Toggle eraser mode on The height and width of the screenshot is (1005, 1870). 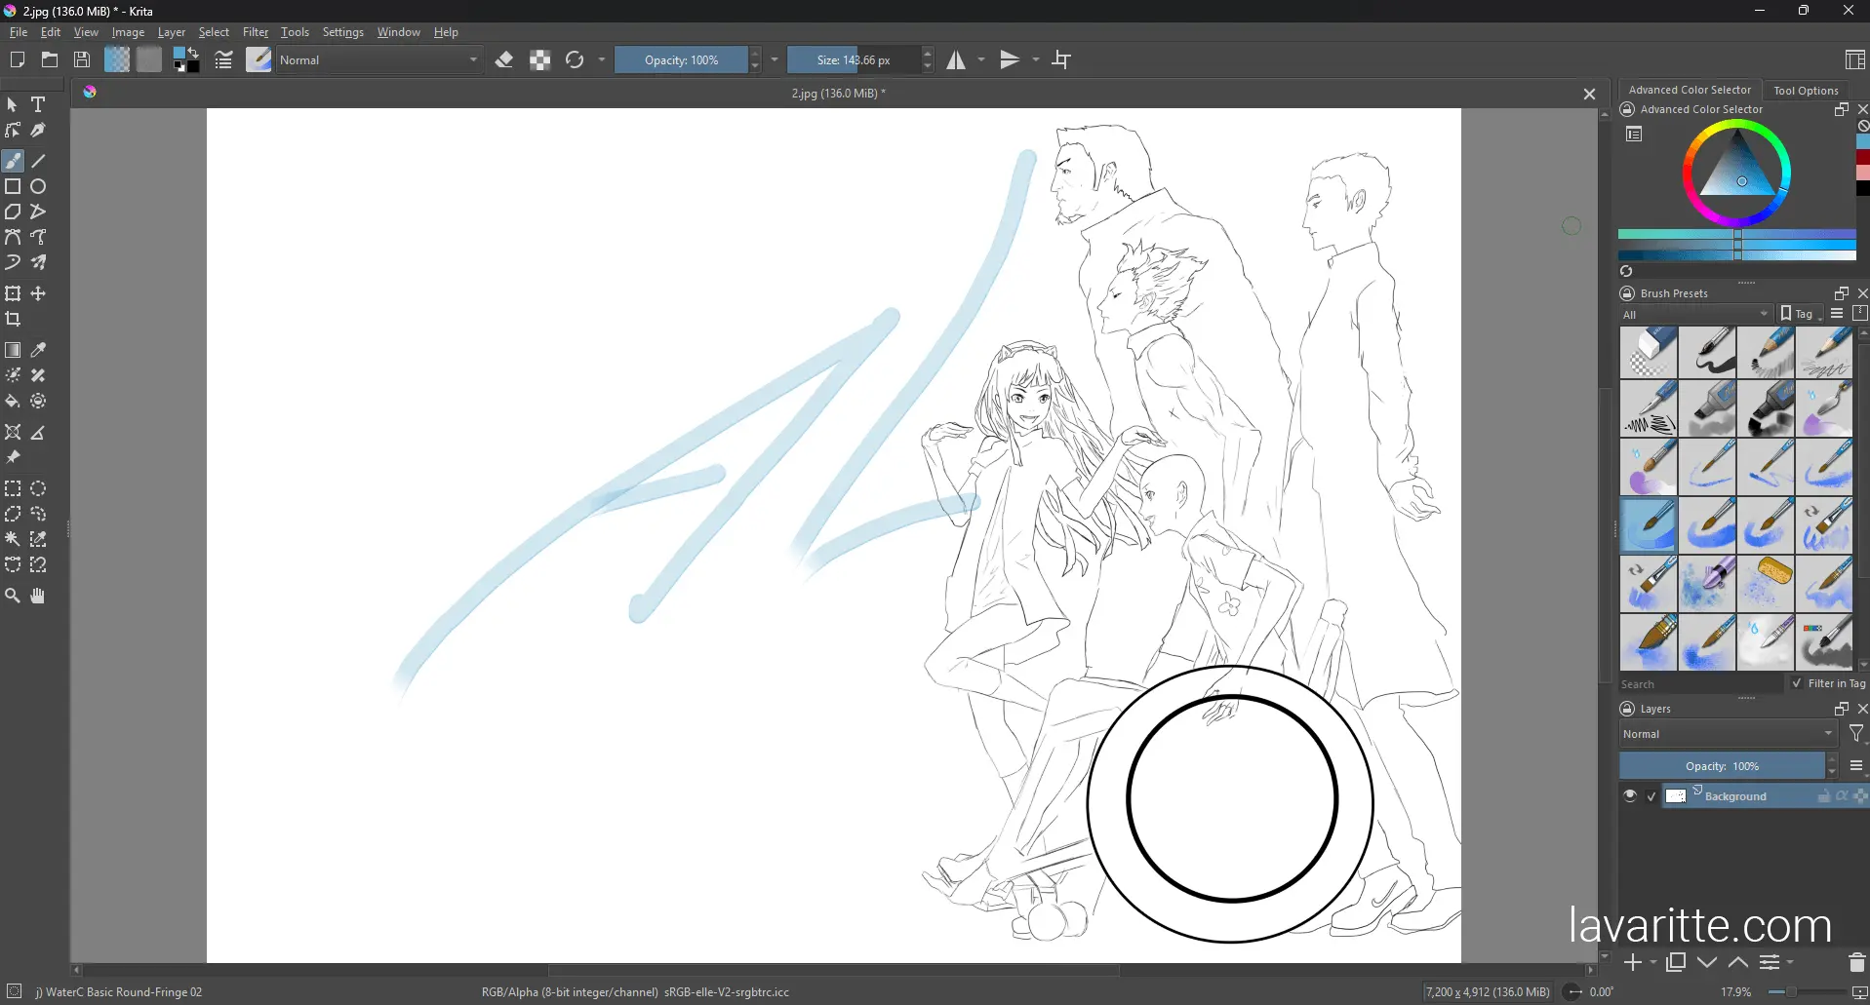pyautogui.click(x=504, y=59)
